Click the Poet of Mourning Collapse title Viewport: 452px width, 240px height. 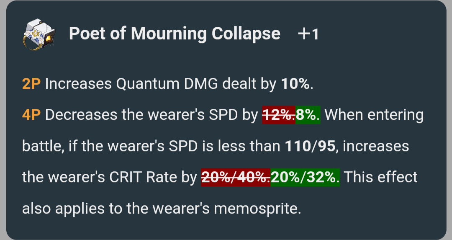tap(175, 34)
